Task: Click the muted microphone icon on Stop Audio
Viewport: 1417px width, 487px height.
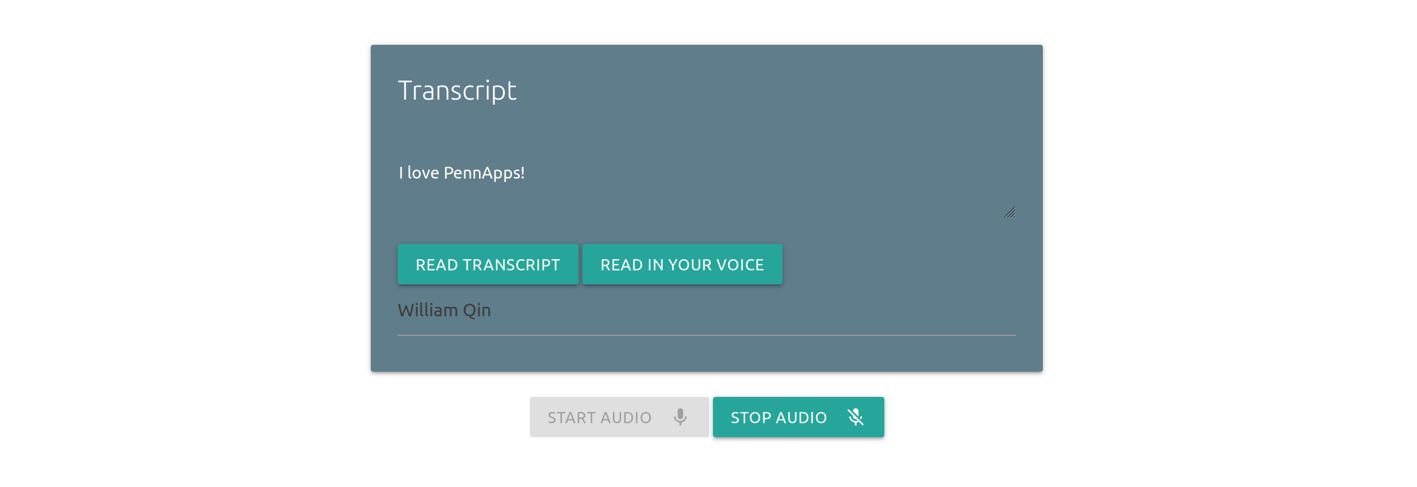Action: (x=855, y=417)
